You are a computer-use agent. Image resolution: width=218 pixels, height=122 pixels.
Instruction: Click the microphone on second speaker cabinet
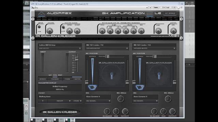[x=159, y=76]
